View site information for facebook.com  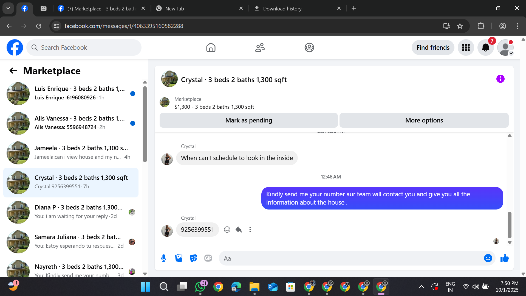pos(56,26)
